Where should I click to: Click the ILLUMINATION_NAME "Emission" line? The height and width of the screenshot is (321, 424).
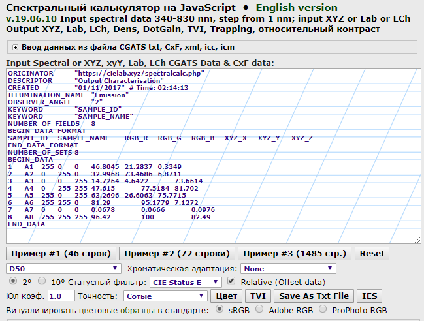[x=68, y=95]
